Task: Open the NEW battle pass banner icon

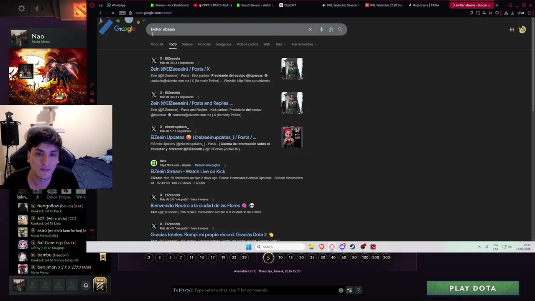Action: click(100, 285)
